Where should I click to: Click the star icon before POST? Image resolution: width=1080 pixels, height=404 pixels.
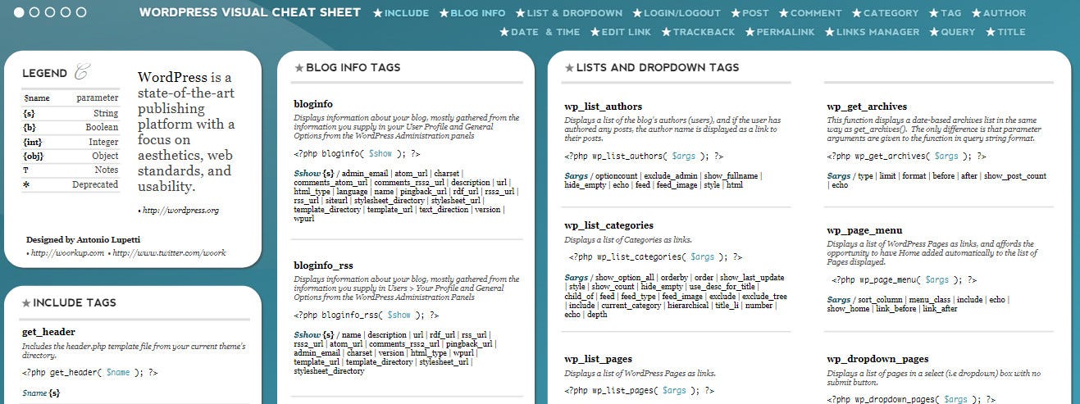[x=735, y=13]
